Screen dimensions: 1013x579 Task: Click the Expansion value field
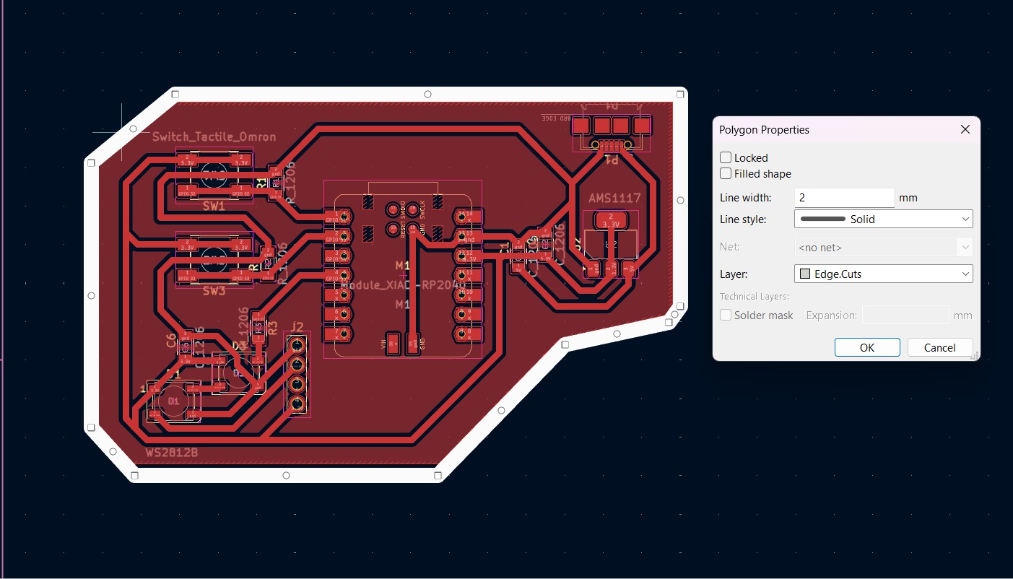pyautogui.click(x=905, y=315)
